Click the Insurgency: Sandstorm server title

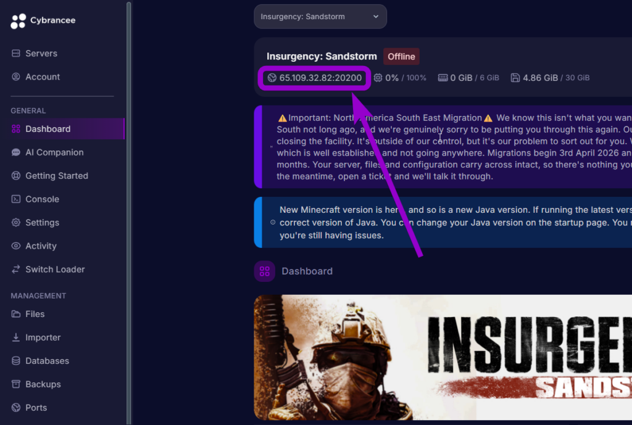322,56
